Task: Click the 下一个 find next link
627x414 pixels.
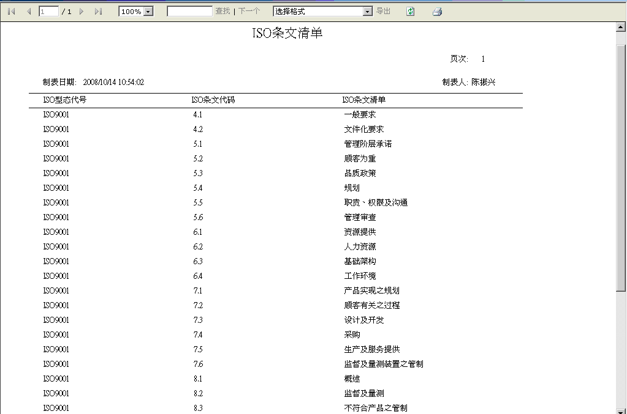Action: point(249,12)
